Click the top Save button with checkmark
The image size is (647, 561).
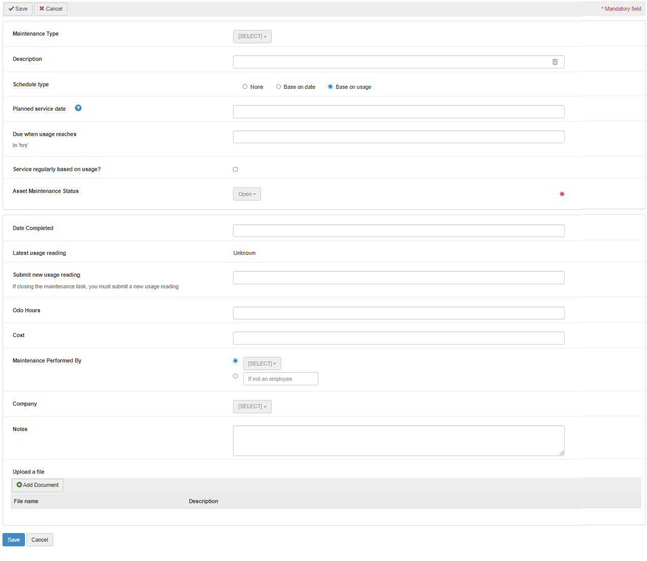(x=18, y=9)
